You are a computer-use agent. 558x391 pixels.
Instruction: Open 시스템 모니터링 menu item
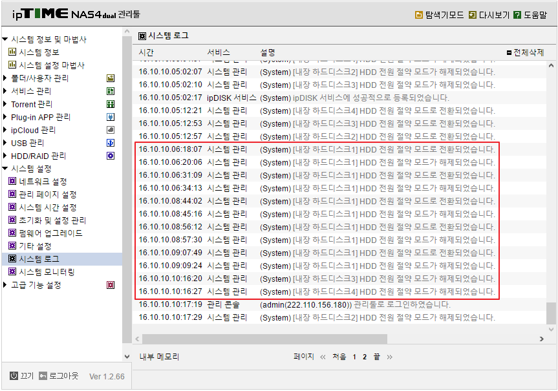47,272
